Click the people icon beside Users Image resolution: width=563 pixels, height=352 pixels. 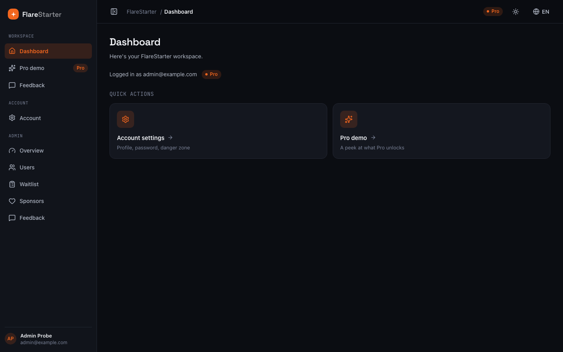12,167
